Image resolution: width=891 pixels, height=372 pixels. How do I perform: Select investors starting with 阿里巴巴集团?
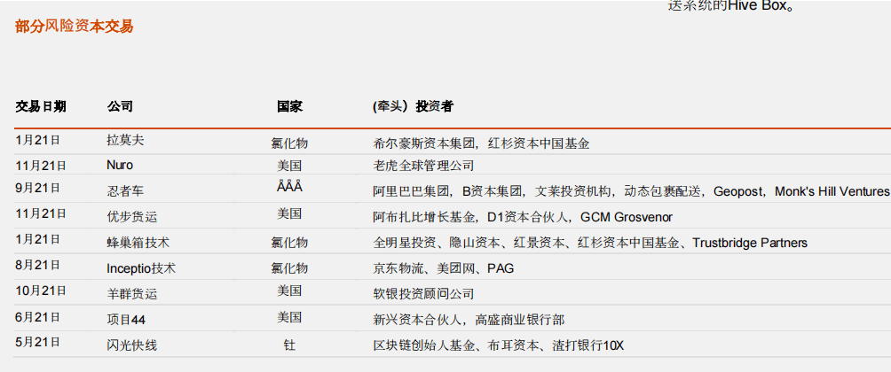click(631, 191)
